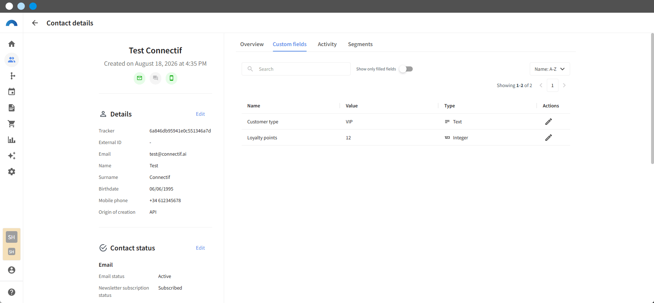Screen dimensions: 654x303
Task: Switch to the Segments tab
Action: pos(360,44)
